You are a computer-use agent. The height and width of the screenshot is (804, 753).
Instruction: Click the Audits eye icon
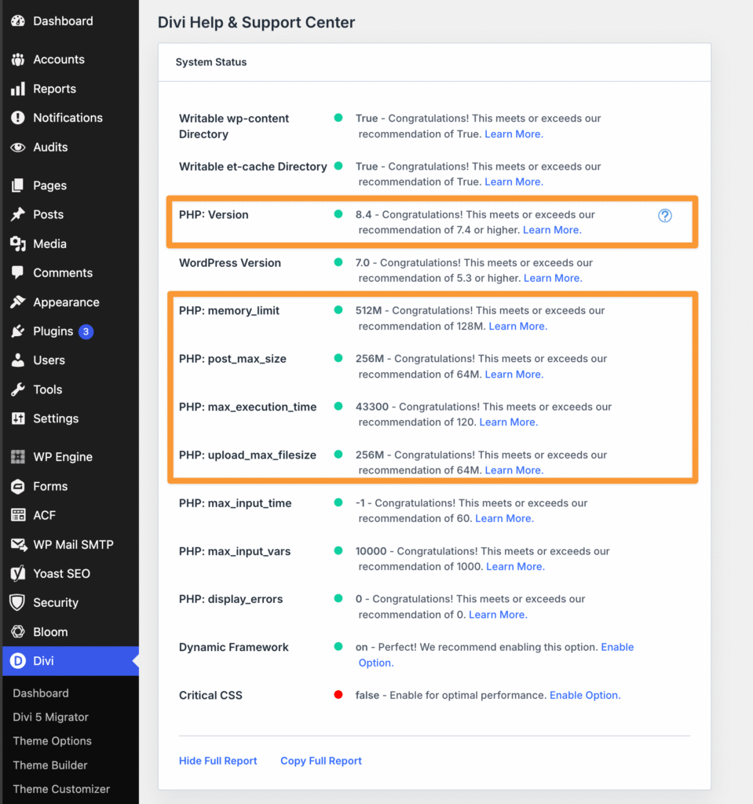click(18, 147)
